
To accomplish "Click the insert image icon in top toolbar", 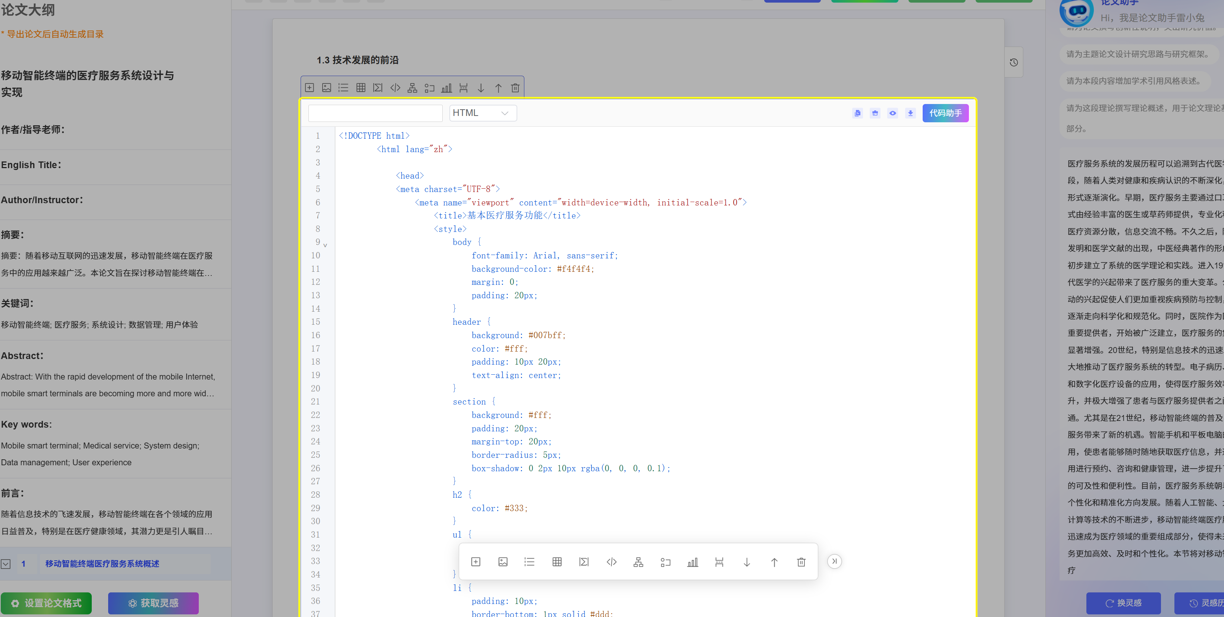I will pyautogui.click(x=326, y=88).
